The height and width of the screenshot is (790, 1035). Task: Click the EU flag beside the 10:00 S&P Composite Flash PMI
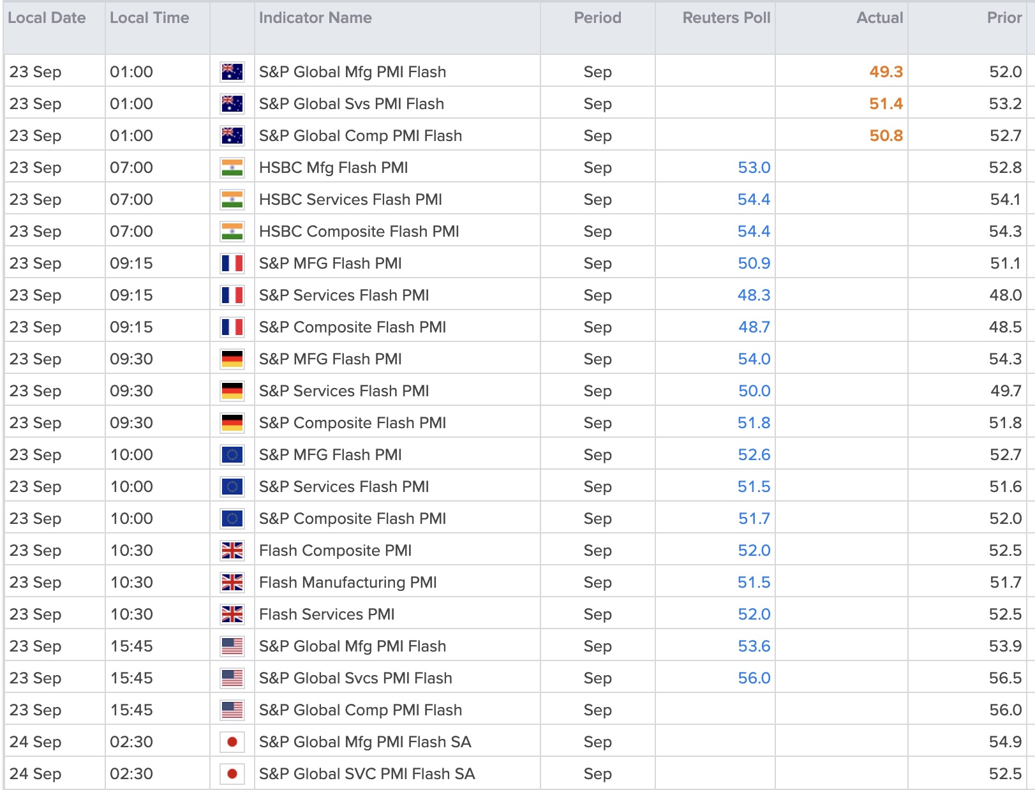(x=232, y=519)
